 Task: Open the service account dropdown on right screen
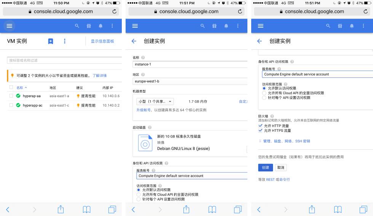(317, 74)
